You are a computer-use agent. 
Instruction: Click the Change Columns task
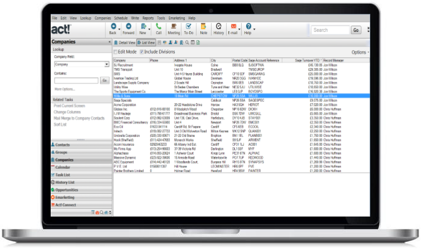[x=67, y=112]
